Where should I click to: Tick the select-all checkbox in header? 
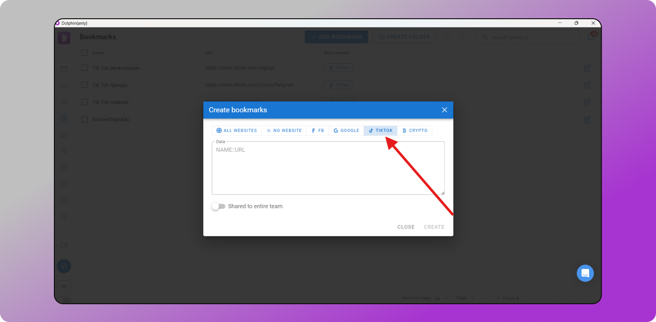(x=85, y=53)
